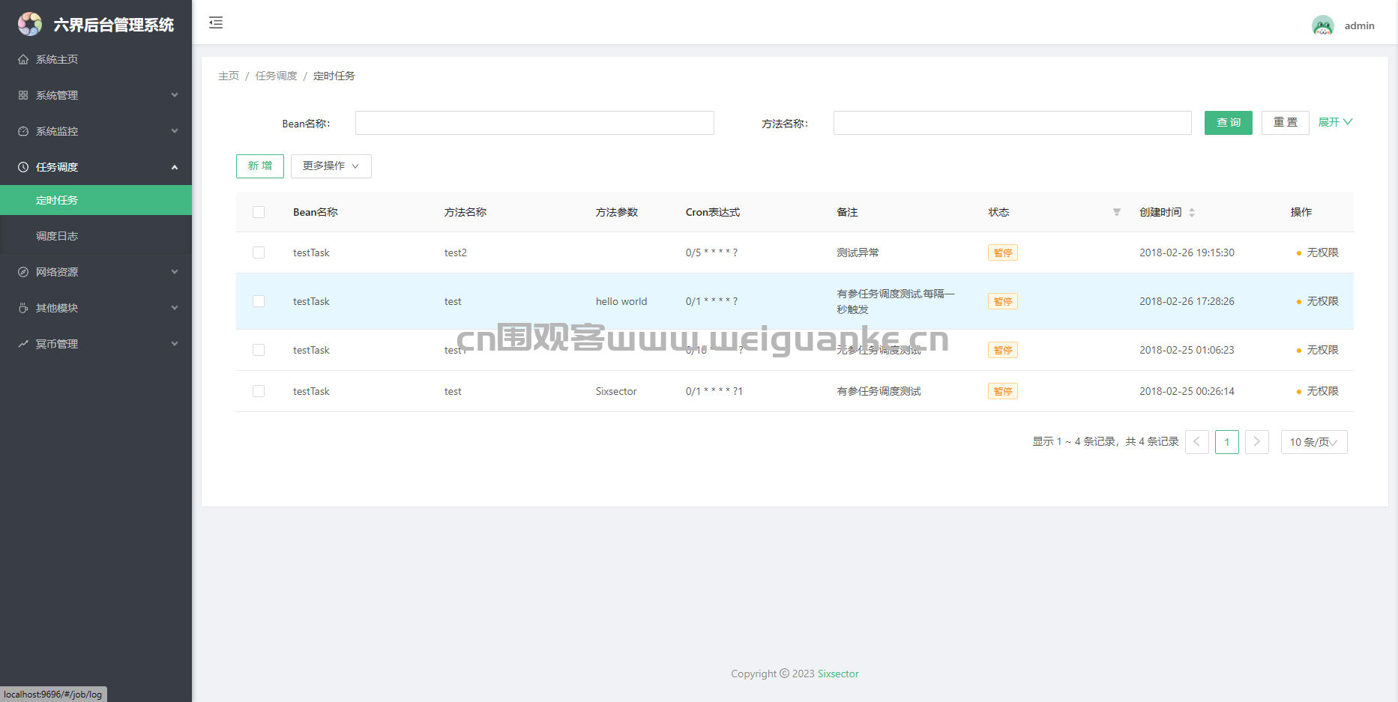This screenshot has height=702, width=1398.
Task: Click the clock icon beside 任务调度
Action: coord(23,167)
